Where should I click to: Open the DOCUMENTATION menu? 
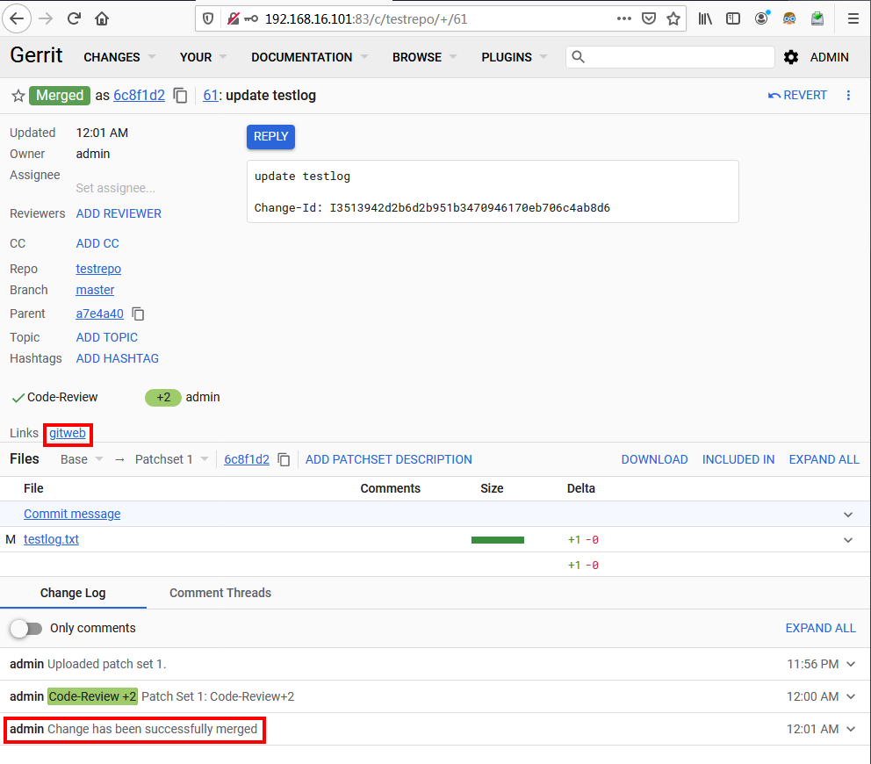tap(309, 57)
